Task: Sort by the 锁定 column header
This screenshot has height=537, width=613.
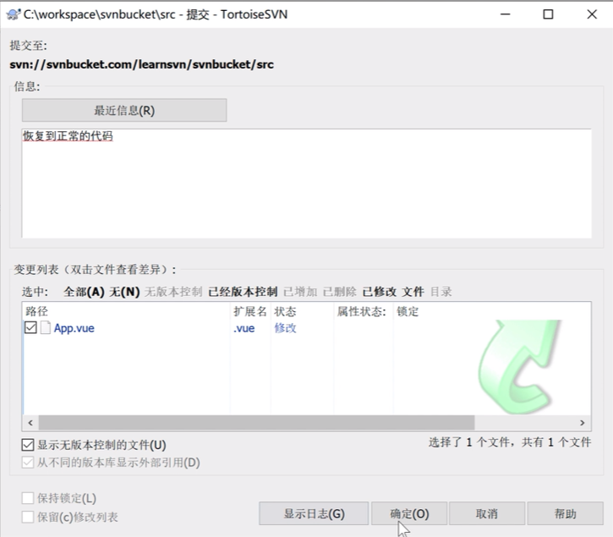Action: (408, 312)
